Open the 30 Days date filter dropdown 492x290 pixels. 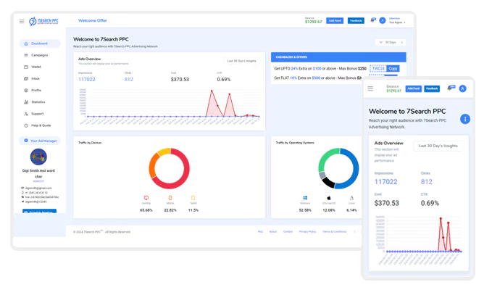391,42
